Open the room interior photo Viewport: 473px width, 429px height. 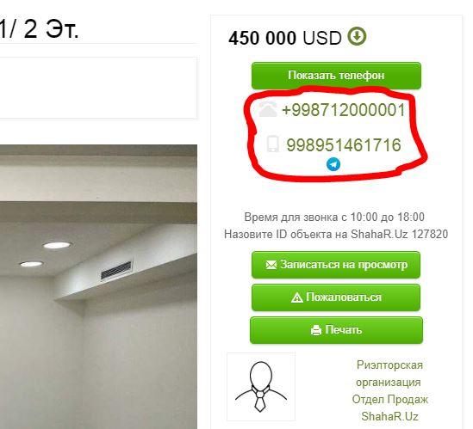coord(98,286)
